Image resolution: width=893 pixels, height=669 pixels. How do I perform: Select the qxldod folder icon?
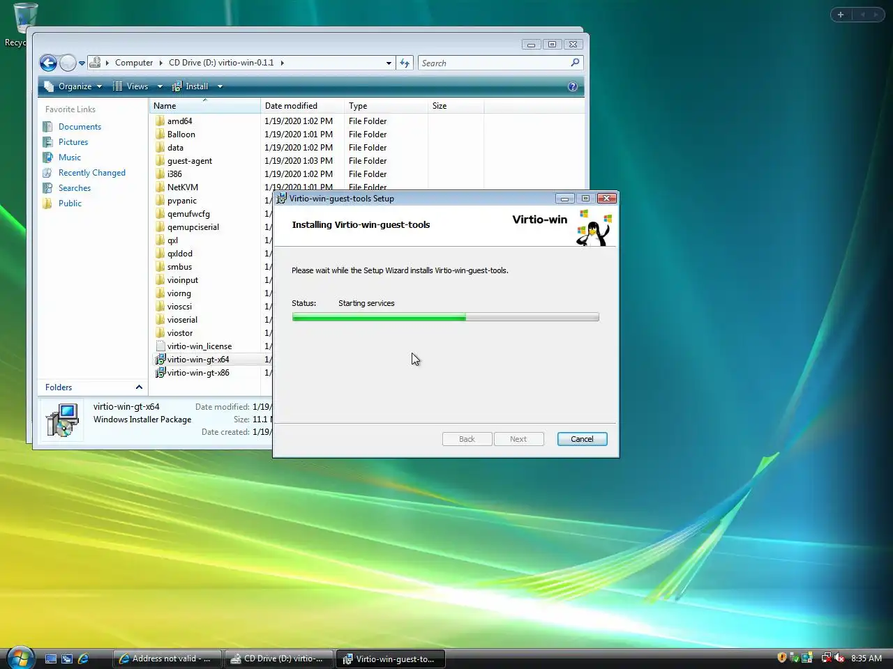click(160, 254)
